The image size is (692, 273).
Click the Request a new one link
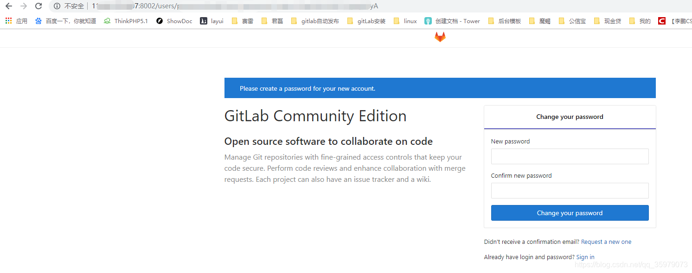[606, 242]
